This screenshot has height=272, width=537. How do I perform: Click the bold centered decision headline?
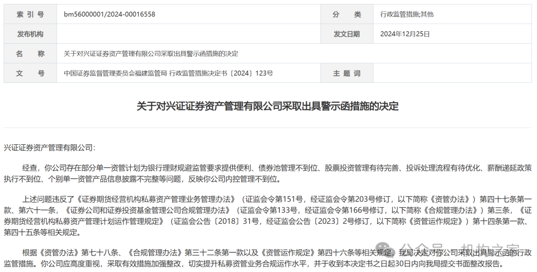(268, 106)
